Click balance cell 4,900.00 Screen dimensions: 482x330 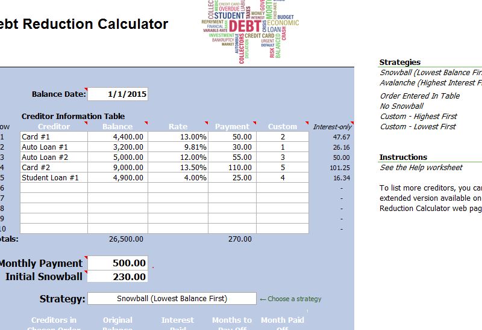click(x=117, y=177)
